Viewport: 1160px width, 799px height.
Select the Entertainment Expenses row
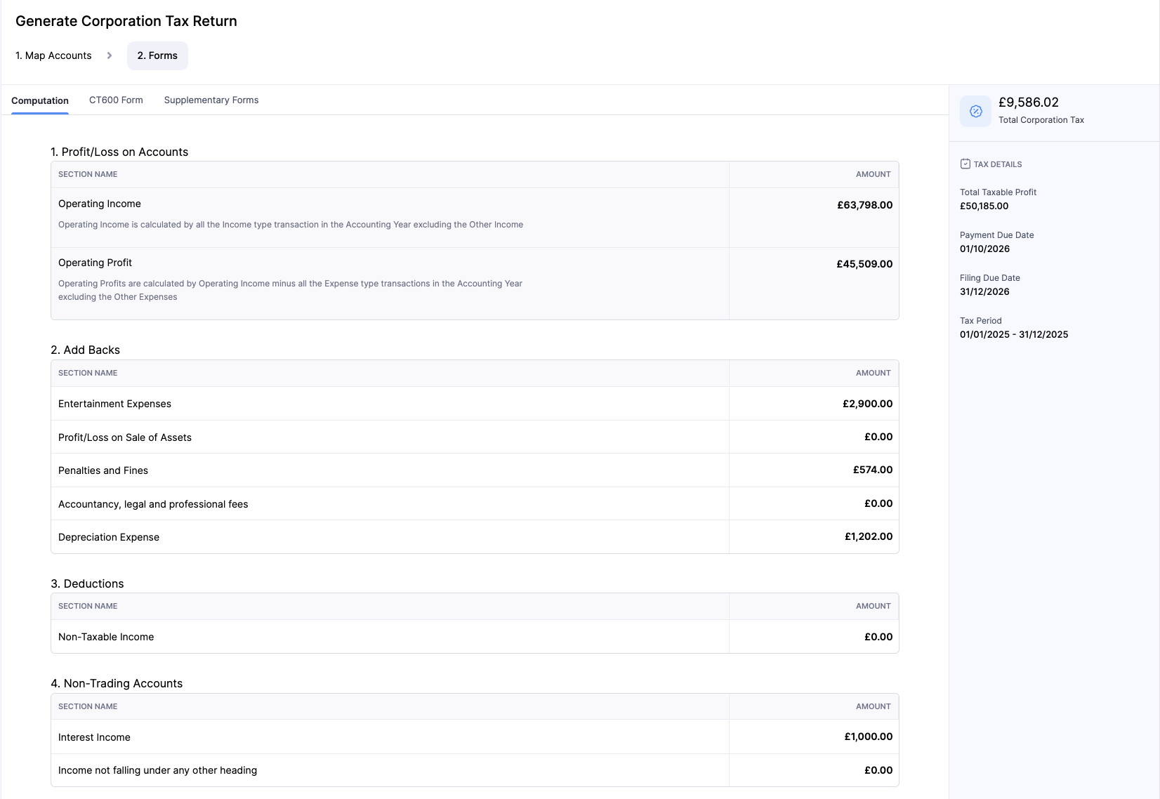pos(114,404)
